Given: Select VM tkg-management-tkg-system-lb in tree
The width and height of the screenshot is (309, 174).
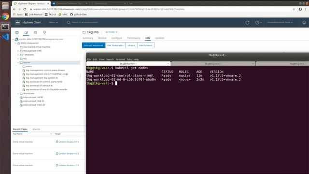Looking at the screenshot, I should point(42,78).
